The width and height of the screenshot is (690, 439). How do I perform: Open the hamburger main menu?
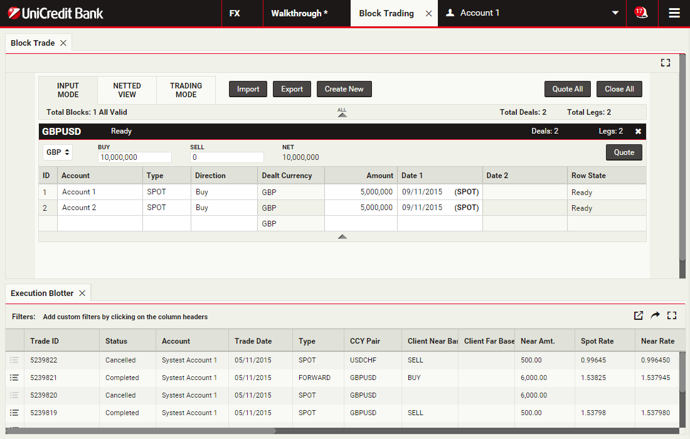pos(674,13)
